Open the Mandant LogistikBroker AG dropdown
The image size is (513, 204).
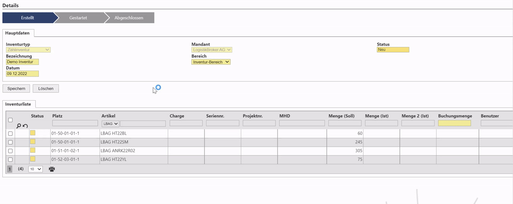[212, 50]
